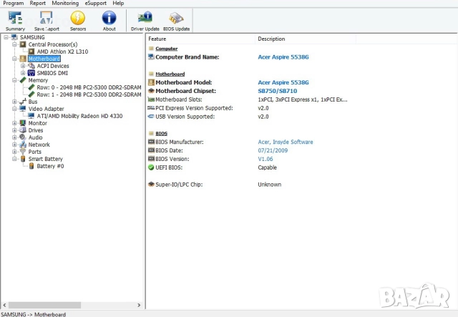This screenshot has height=317, width=458.
Task: Follow the Acer Aspire 5538G brand name link
Action: click(x=283, y=57)
